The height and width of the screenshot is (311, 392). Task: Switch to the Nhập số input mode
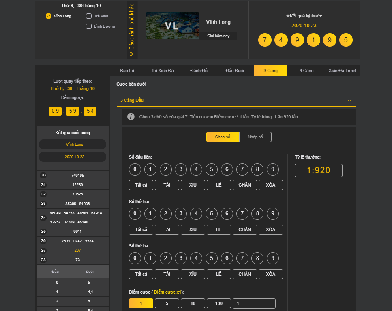coord(255,137)
